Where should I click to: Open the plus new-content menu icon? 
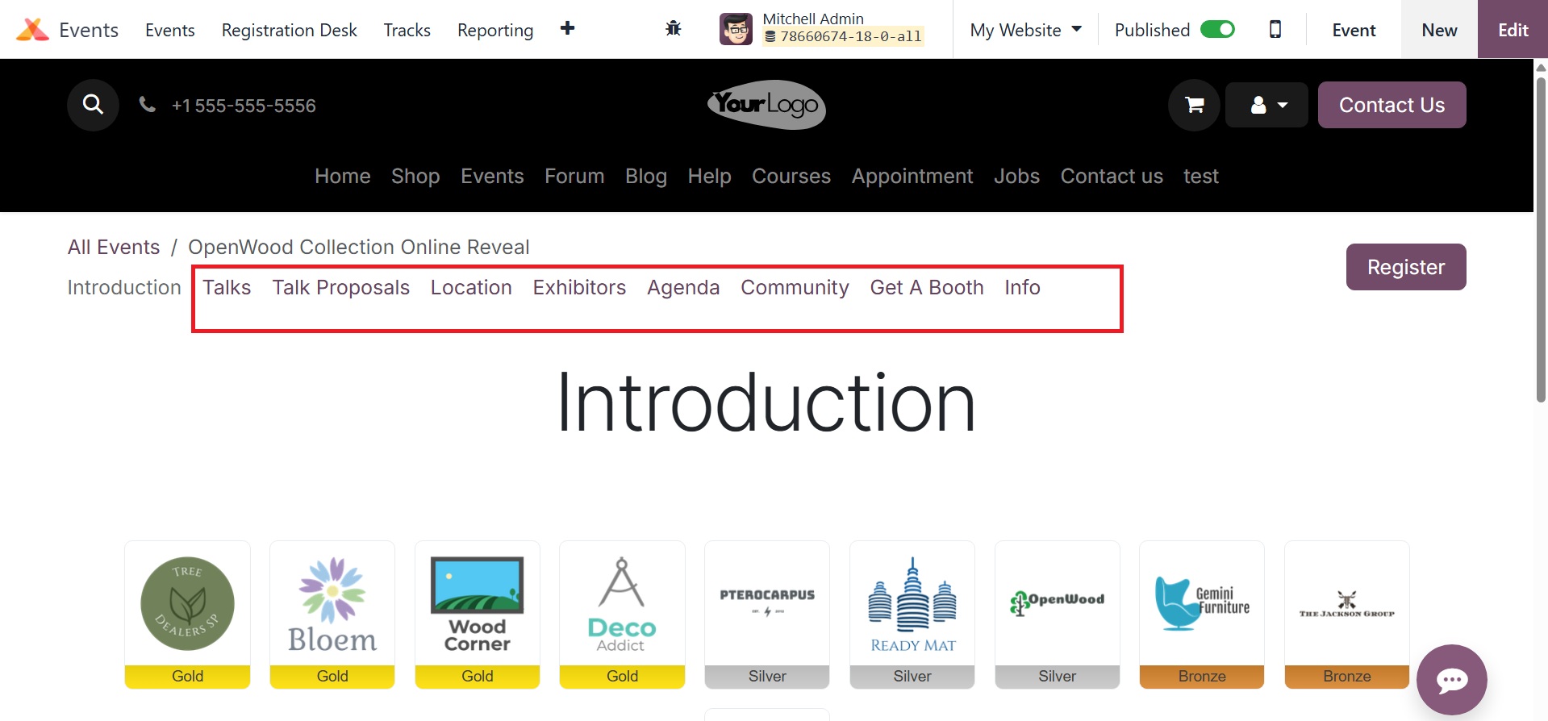568,29
